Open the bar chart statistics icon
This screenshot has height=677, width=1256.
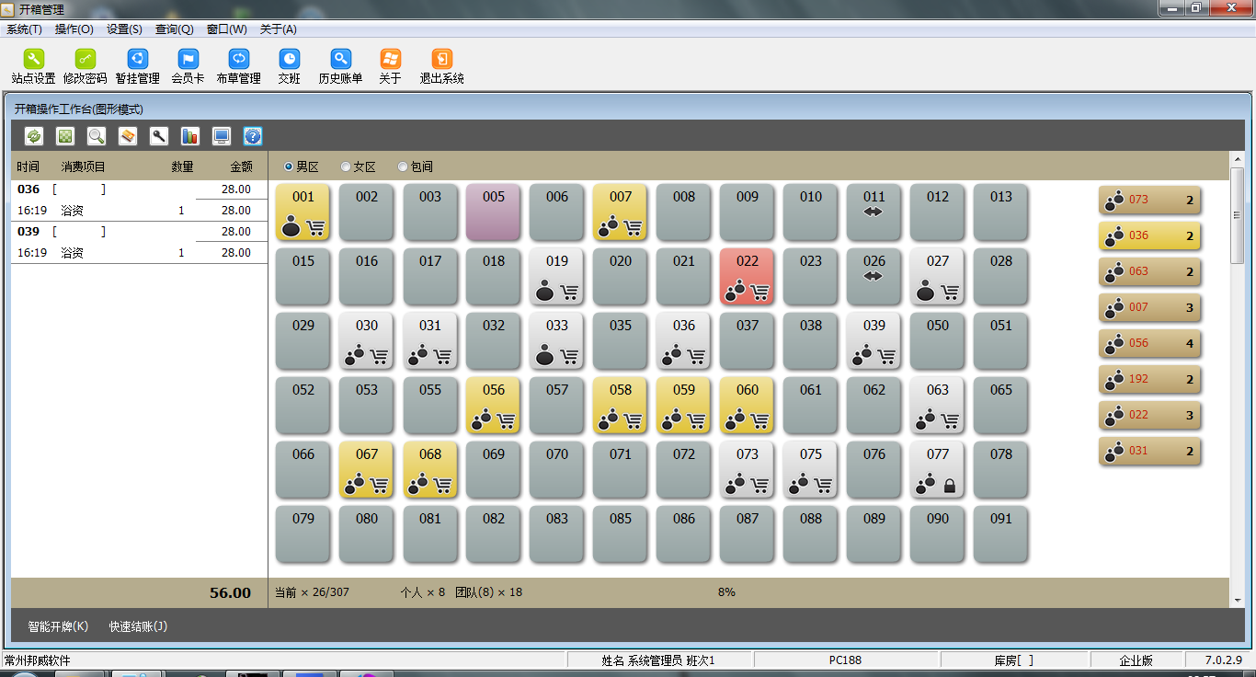pyautogui.click(x=190, y=136)
